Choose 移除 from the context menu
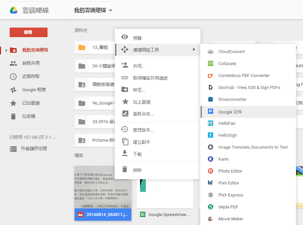Viewport: 303px width, 225px height. point(158,170)
